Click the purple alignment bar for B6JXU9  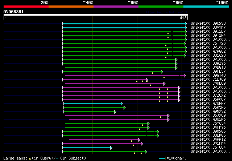pos(116,116)
